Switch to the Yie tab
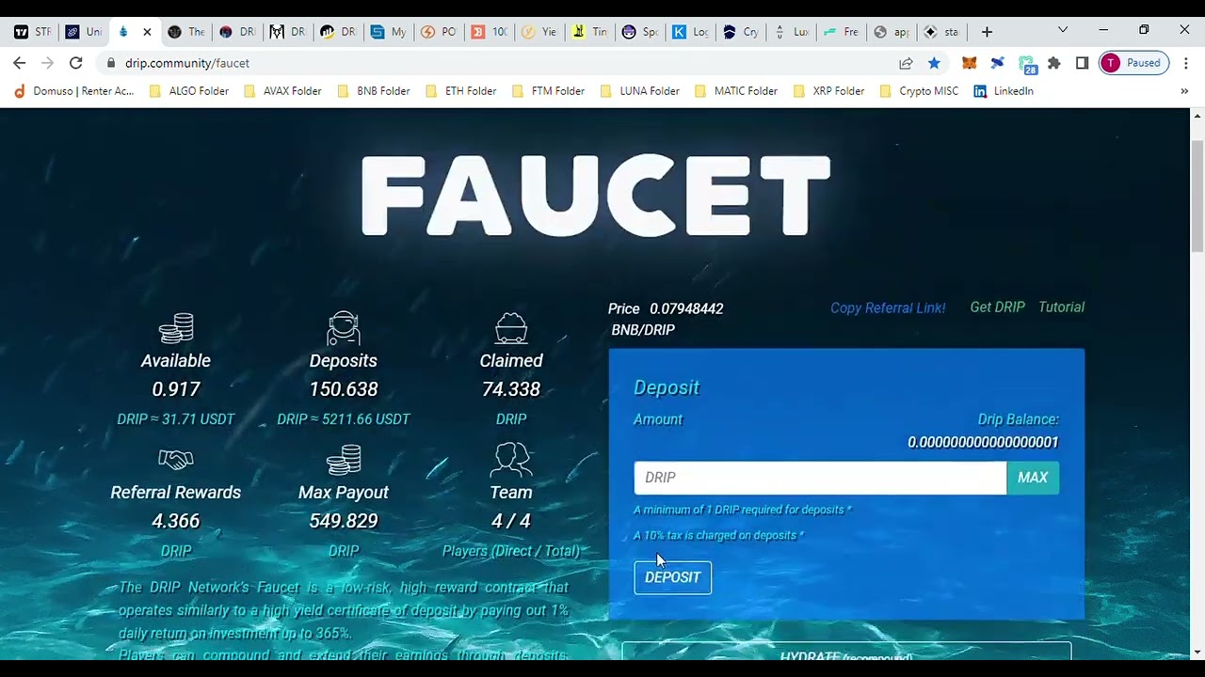This screenshot has width=1205, height=677. click(541, 32)
